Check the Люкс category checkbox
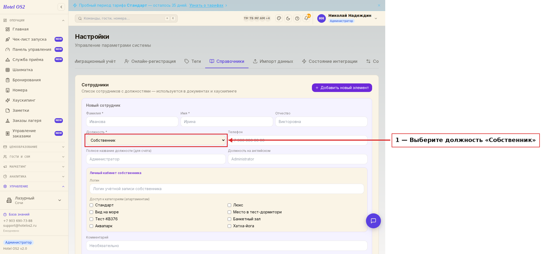The width and height of the screenshot is (546, 254). click(x=229, y=205)
